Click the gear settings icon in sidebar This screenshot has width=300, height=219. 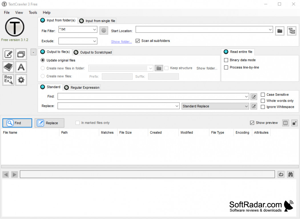(21, 80)
